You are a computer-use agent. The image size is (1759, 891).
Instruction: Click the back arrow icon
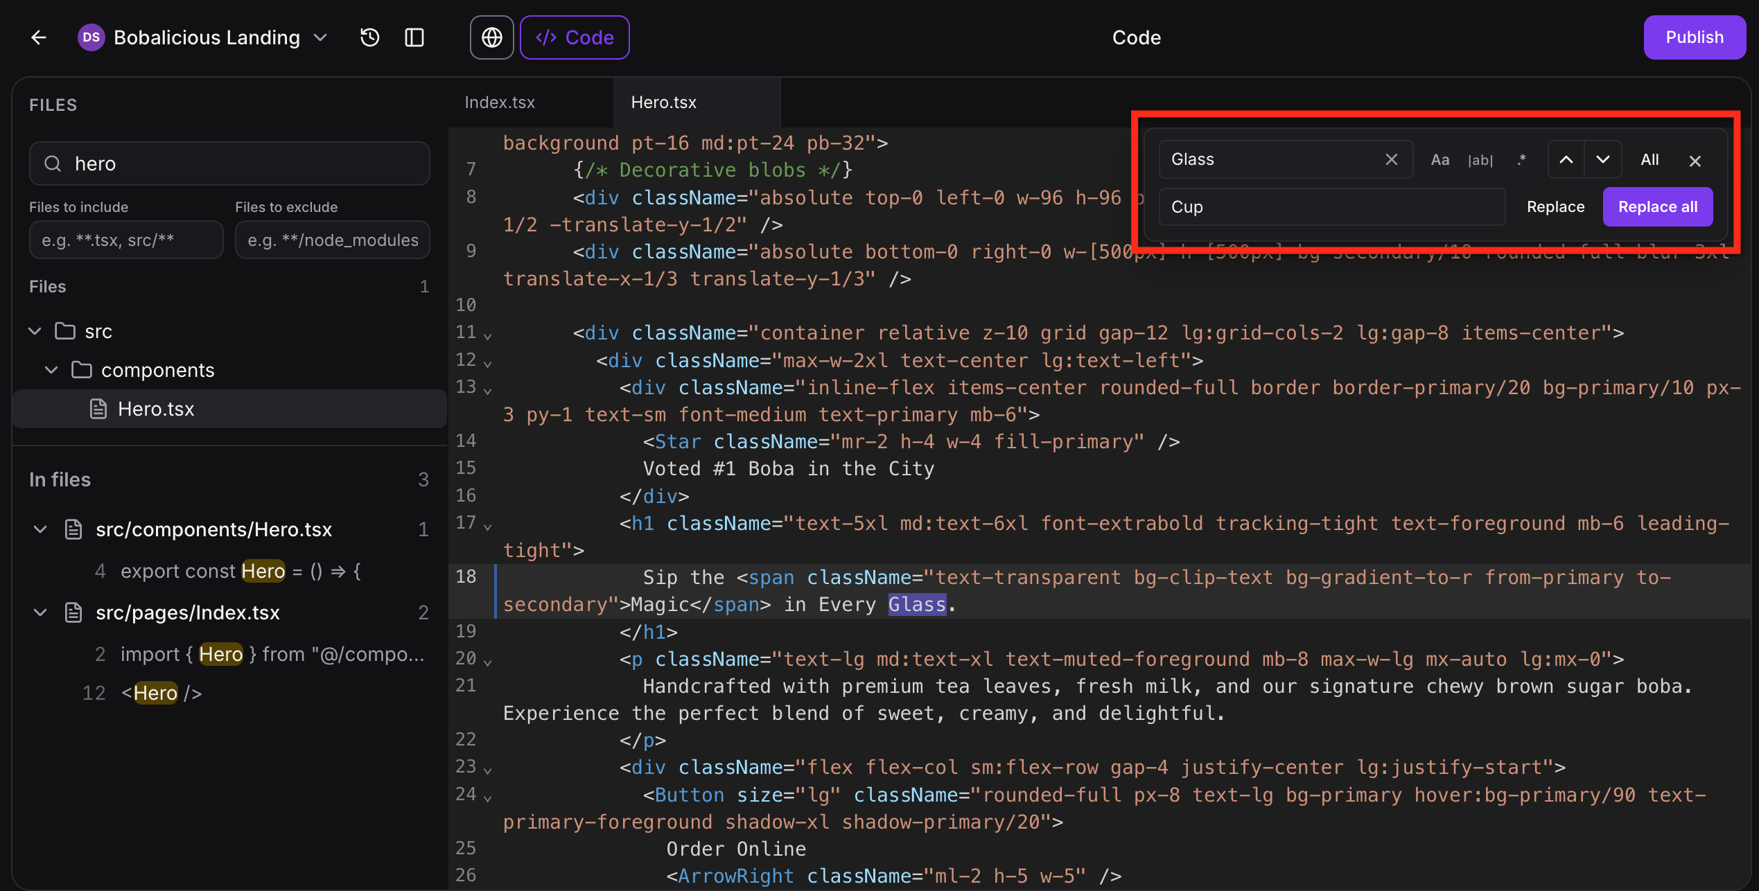coord(39,37)
